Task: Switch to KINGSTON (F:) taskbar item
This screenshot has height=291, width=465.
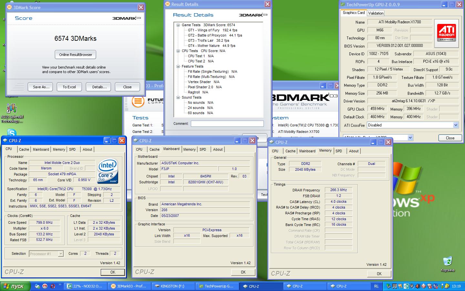Action: tap(173, 286)
